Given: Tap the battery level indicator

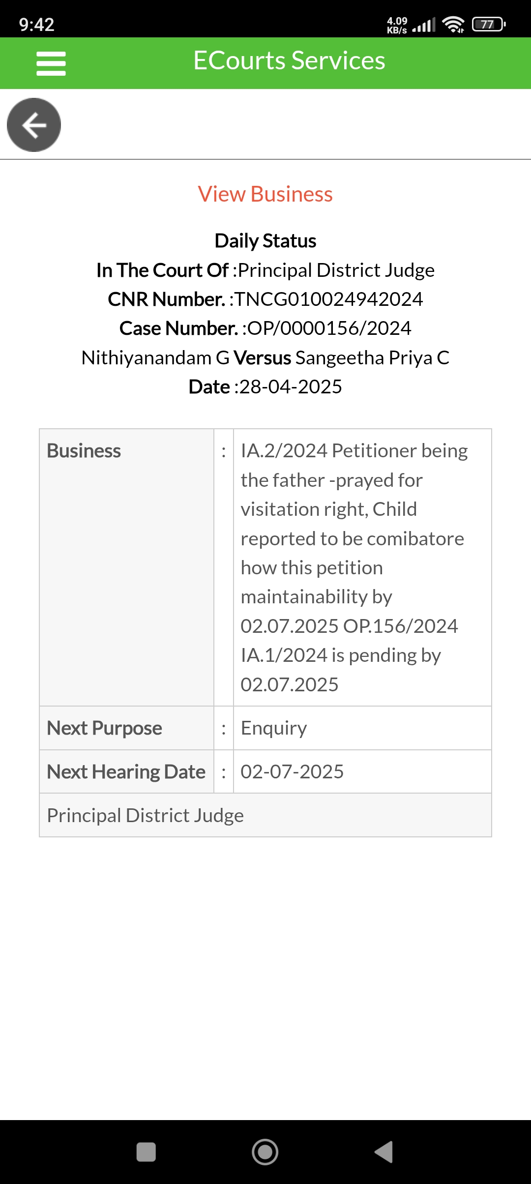Looking at the screenshot, I should [x=488, y=24].
